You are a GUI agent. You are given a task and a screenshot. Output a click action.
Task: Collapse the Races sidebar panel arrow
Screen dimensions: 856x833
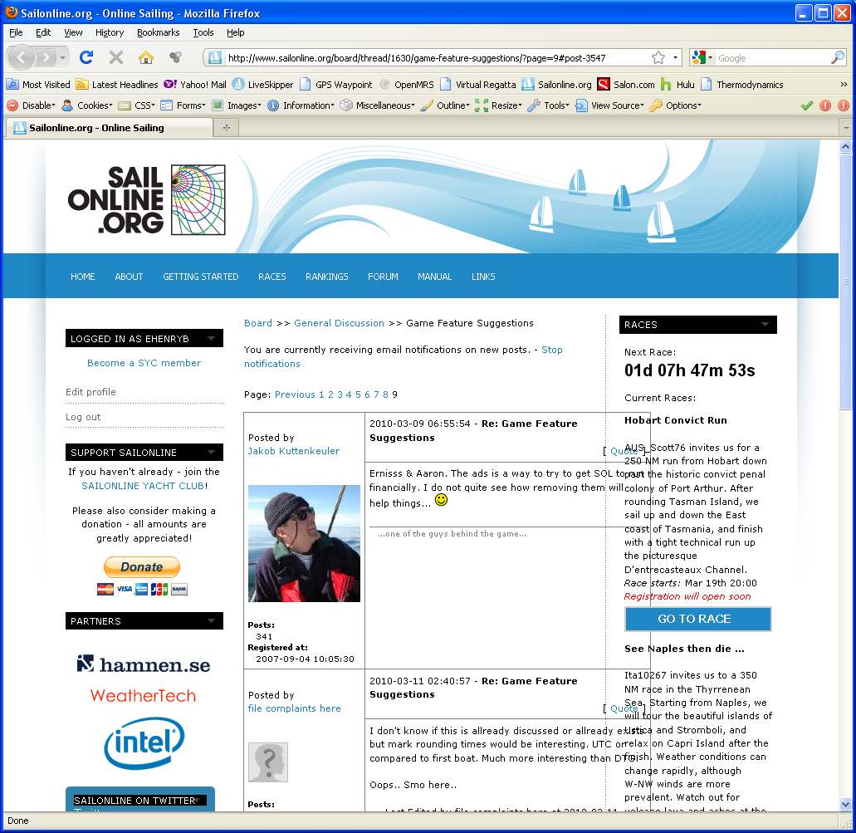765,325
